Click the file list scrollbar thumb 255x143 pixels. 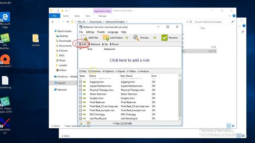tap(180, 98)
